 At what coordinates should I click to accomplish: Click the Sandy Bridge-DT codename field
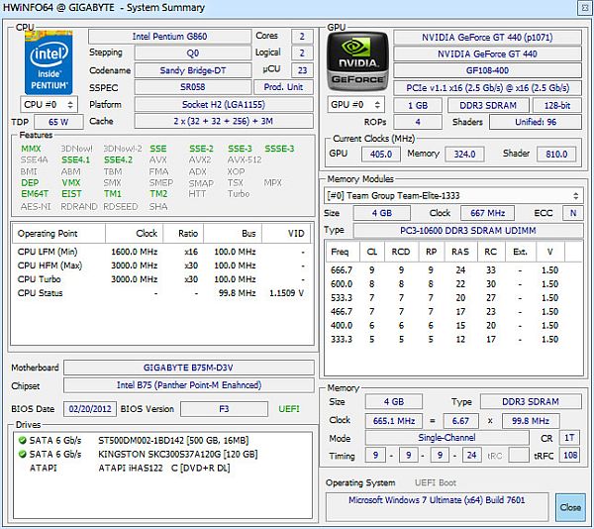[x=193, y=70]
